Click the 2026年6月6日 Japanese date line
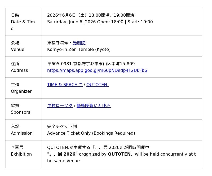 pyautogui.click(x=91, y=15)
